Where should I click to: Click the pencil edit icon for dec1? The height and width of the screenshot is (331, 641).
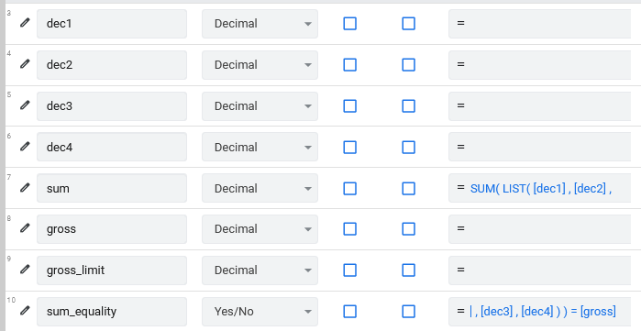25,23
